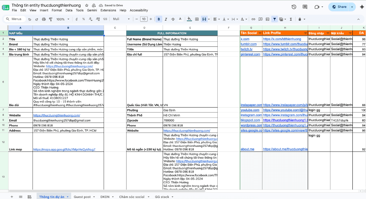This screenshot has width=366, height=199.
Task: Format as percent
Action: [x=84, y=19]
